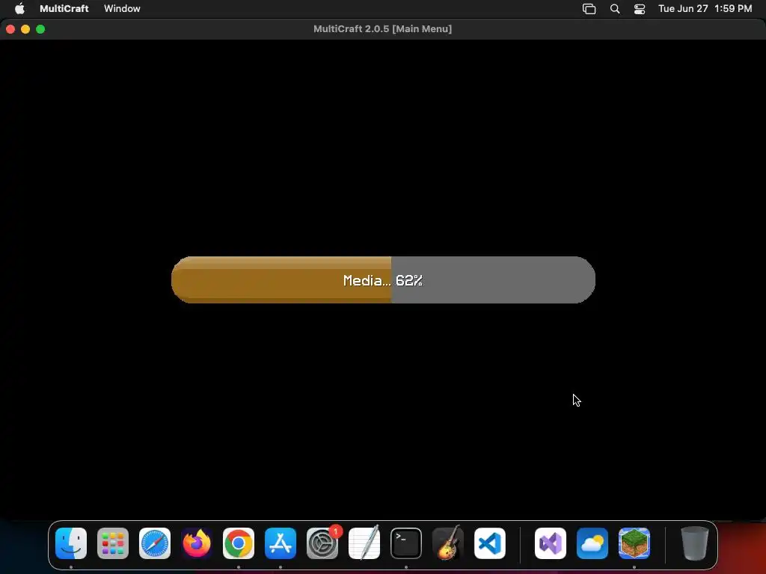
Task: Open the MultiCraft application menu
Action: [64, 8]
